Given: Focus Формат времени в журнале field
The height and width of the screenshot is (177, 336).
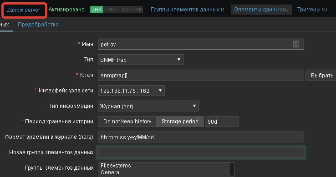Looking at the screenshot, I should 201,137.
